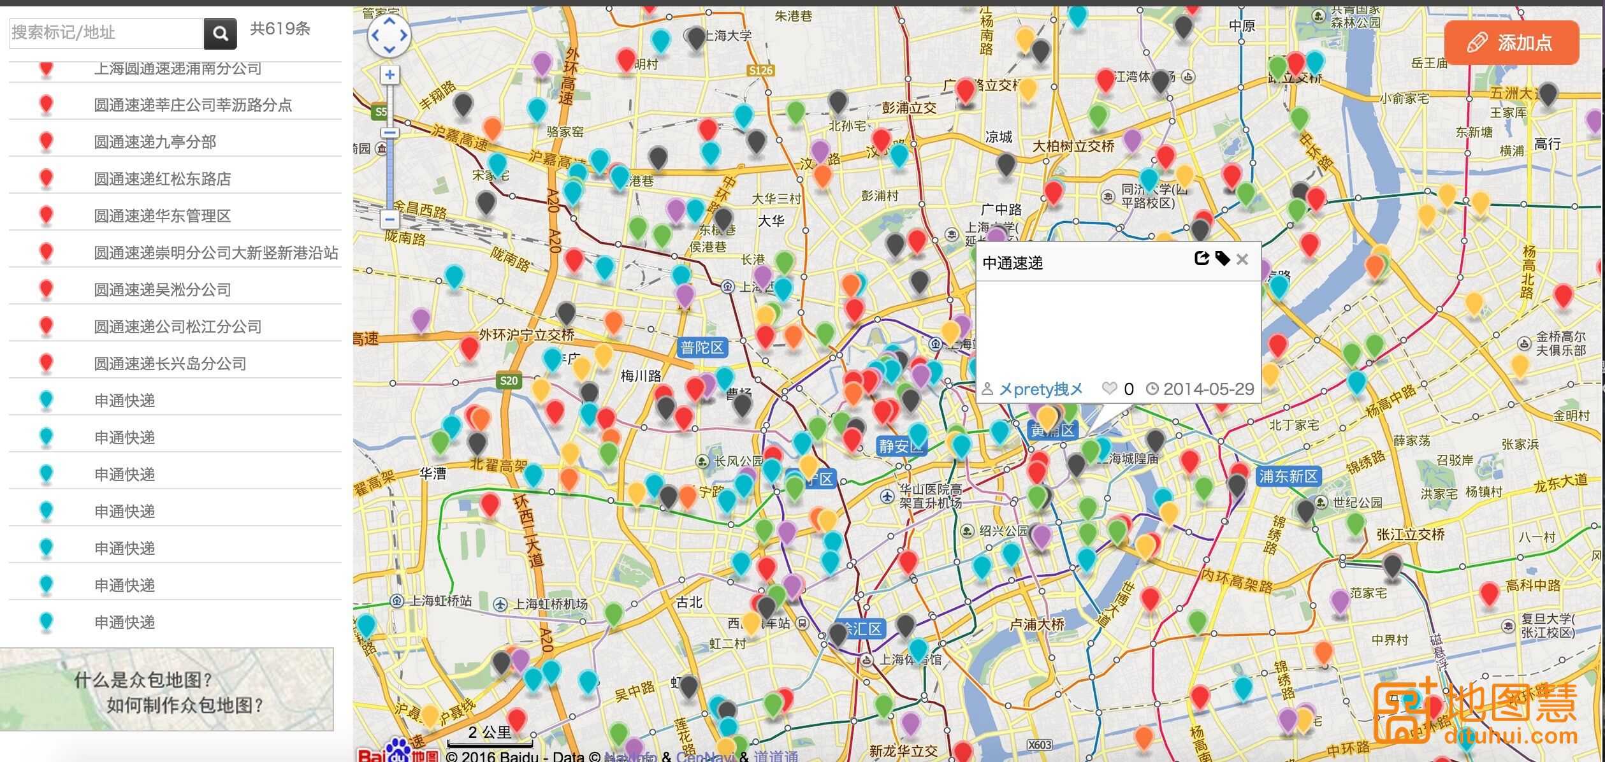Click the 长风公园 park icon
This screenshot has width=1605, height=762.
coord(702,461)
